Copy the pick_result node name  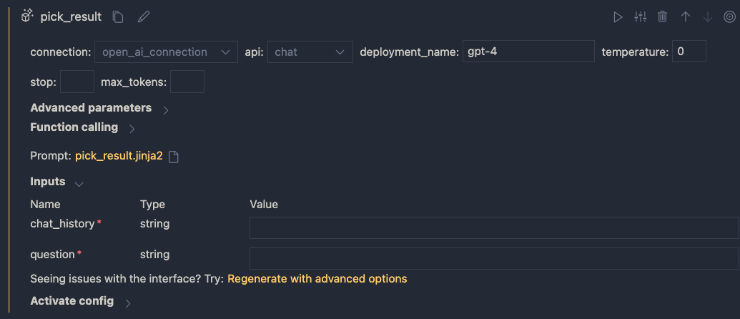(x=118, y=16)
